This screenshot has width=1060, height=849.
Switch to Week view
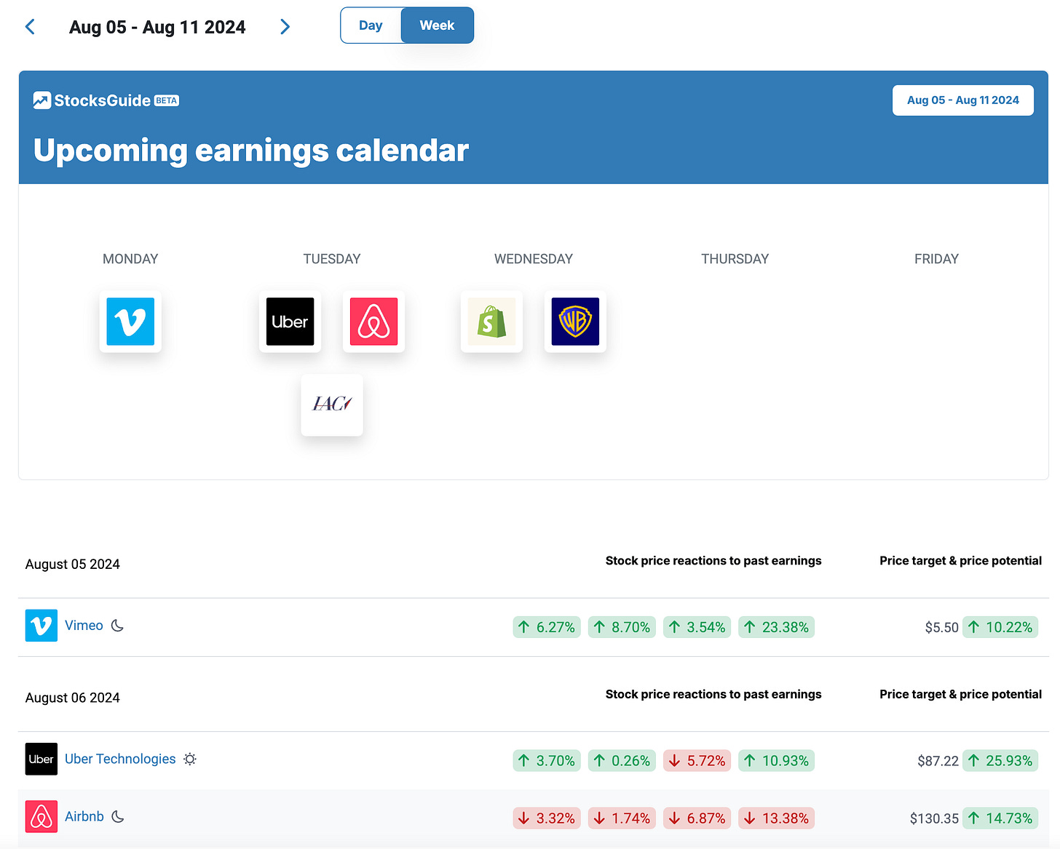(437, 25)
